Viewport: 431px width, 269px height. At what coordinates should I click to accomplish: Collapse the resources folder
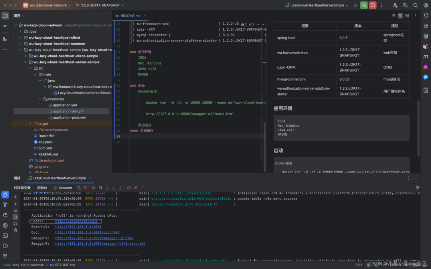pos(40,99)
